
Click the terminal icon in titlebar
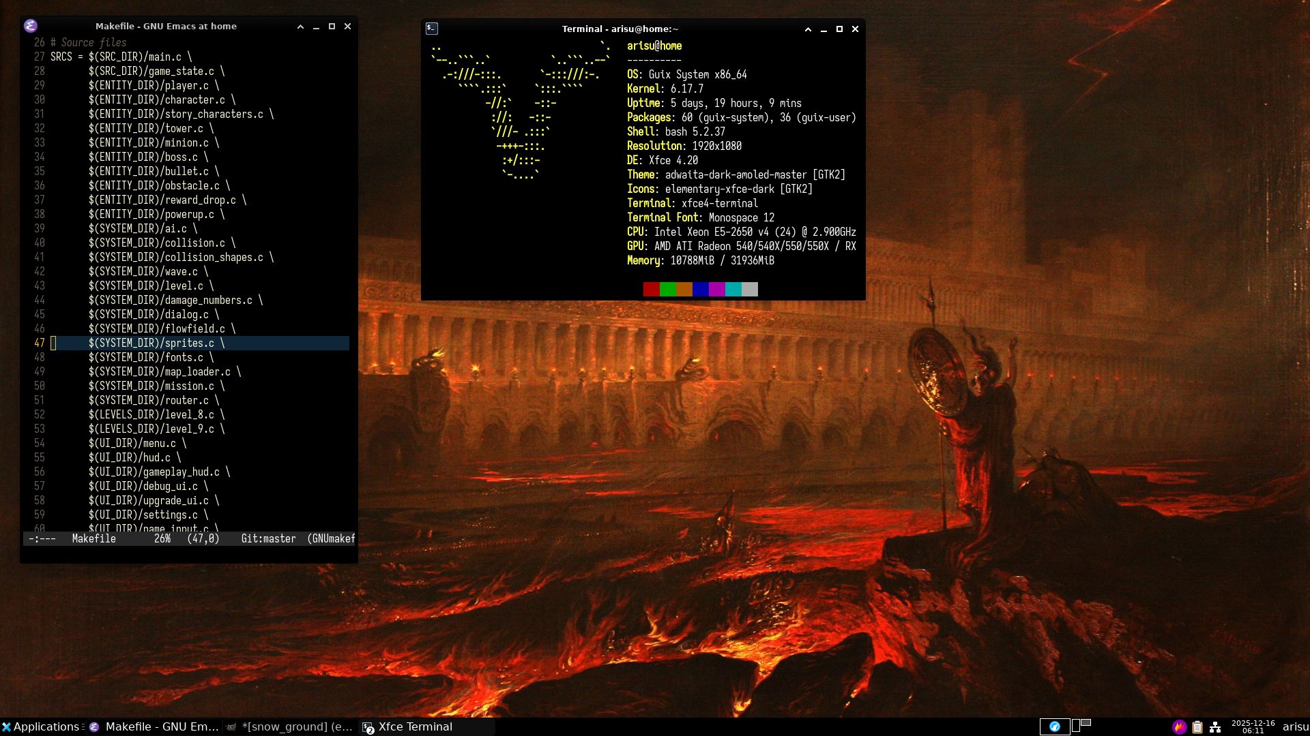[432, 29]
